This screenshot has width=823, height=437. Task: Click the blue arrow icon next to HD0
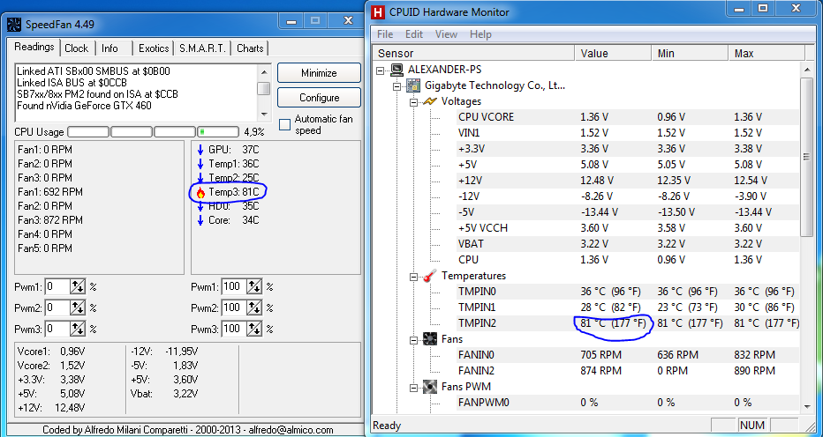click(200, 206)
